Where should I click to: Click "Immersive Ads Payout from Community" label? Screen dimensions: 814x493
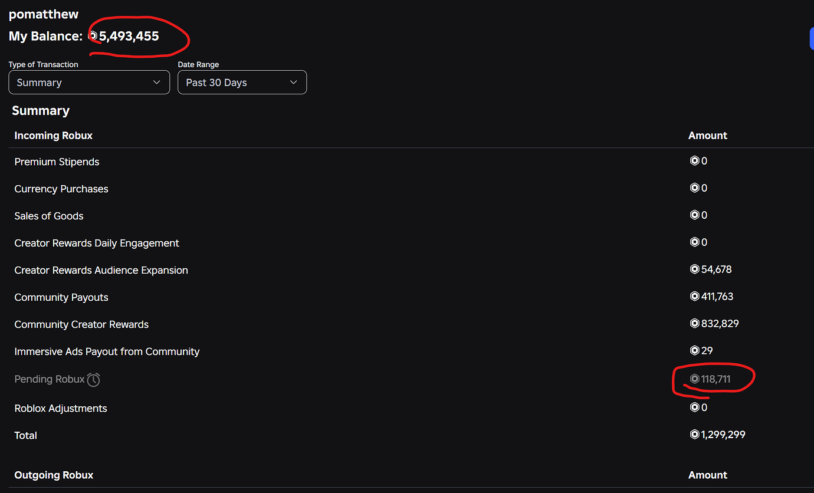pyautogui.click(x=107, y=351)
